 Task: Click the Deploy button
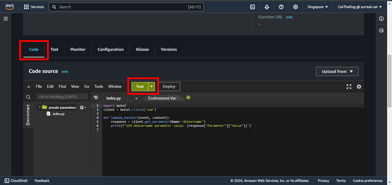tap(169, 87)
